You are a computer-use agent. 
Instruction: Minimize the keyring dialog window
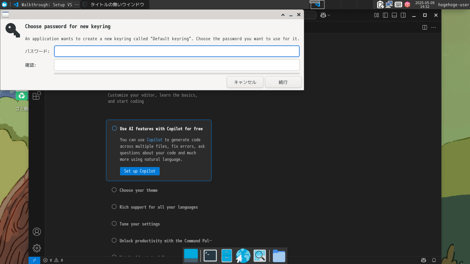(291, 15)
